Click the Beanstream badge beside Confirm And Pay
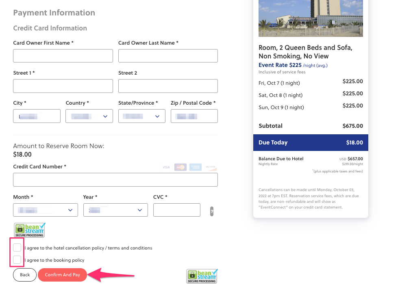This screenshot has width=400, height=284. tap(202, 275)
